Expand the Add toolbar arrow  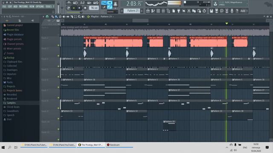pos(247,11)
